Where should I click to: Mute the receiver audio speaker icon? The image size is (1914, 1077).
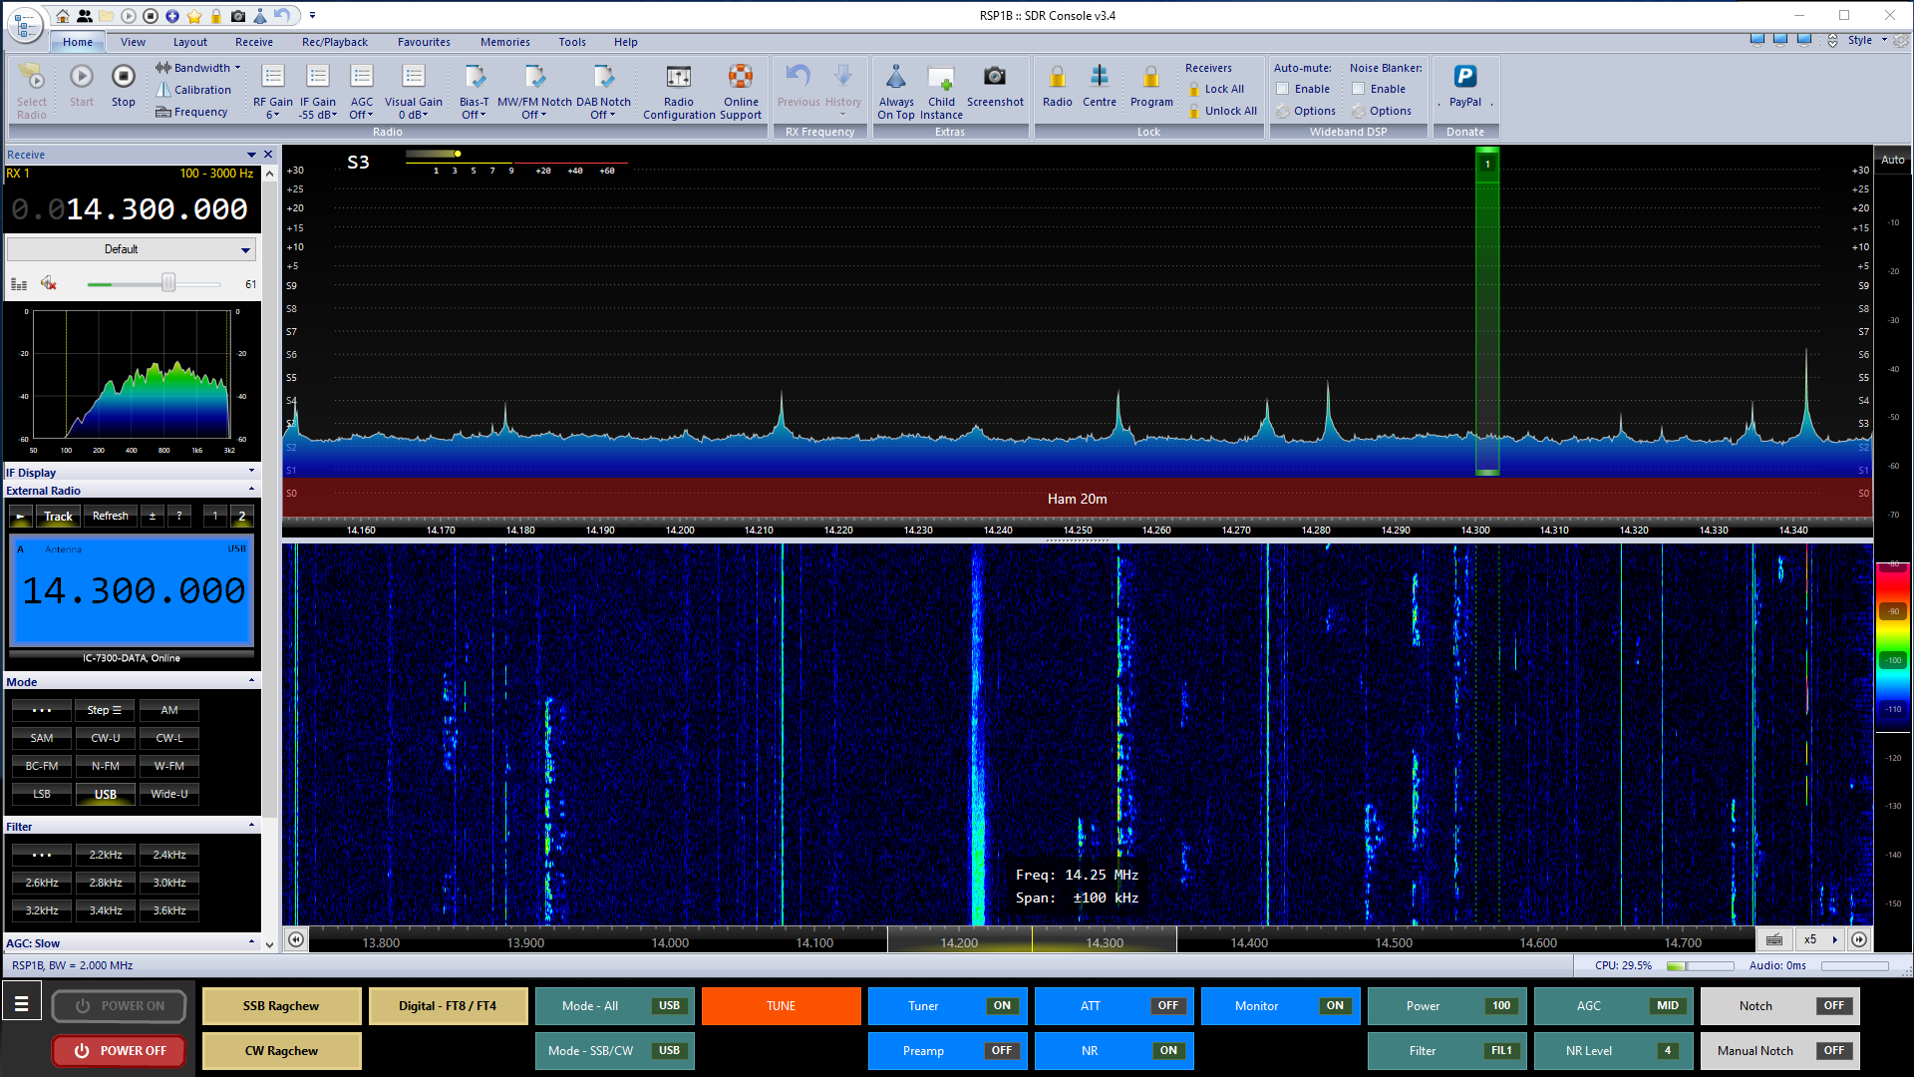coord(49,284)
